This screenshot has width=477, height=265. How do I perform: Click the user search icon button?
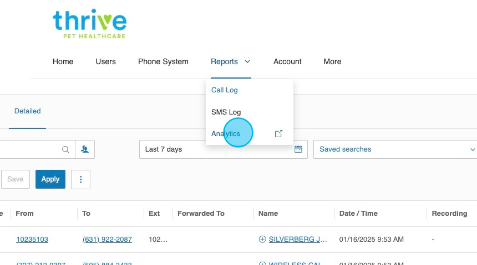[x=85, y=149]
